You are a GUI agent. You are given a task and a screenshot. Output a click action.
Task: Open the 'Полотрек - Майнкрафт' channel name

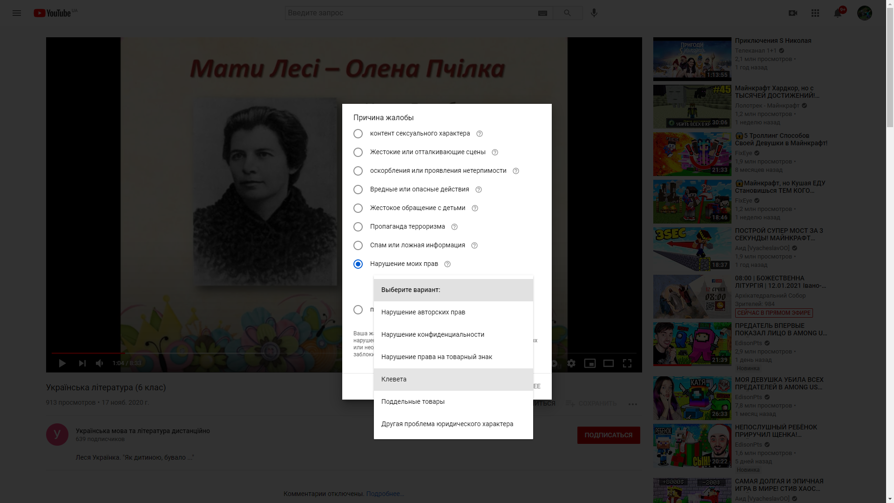[767, 106]
